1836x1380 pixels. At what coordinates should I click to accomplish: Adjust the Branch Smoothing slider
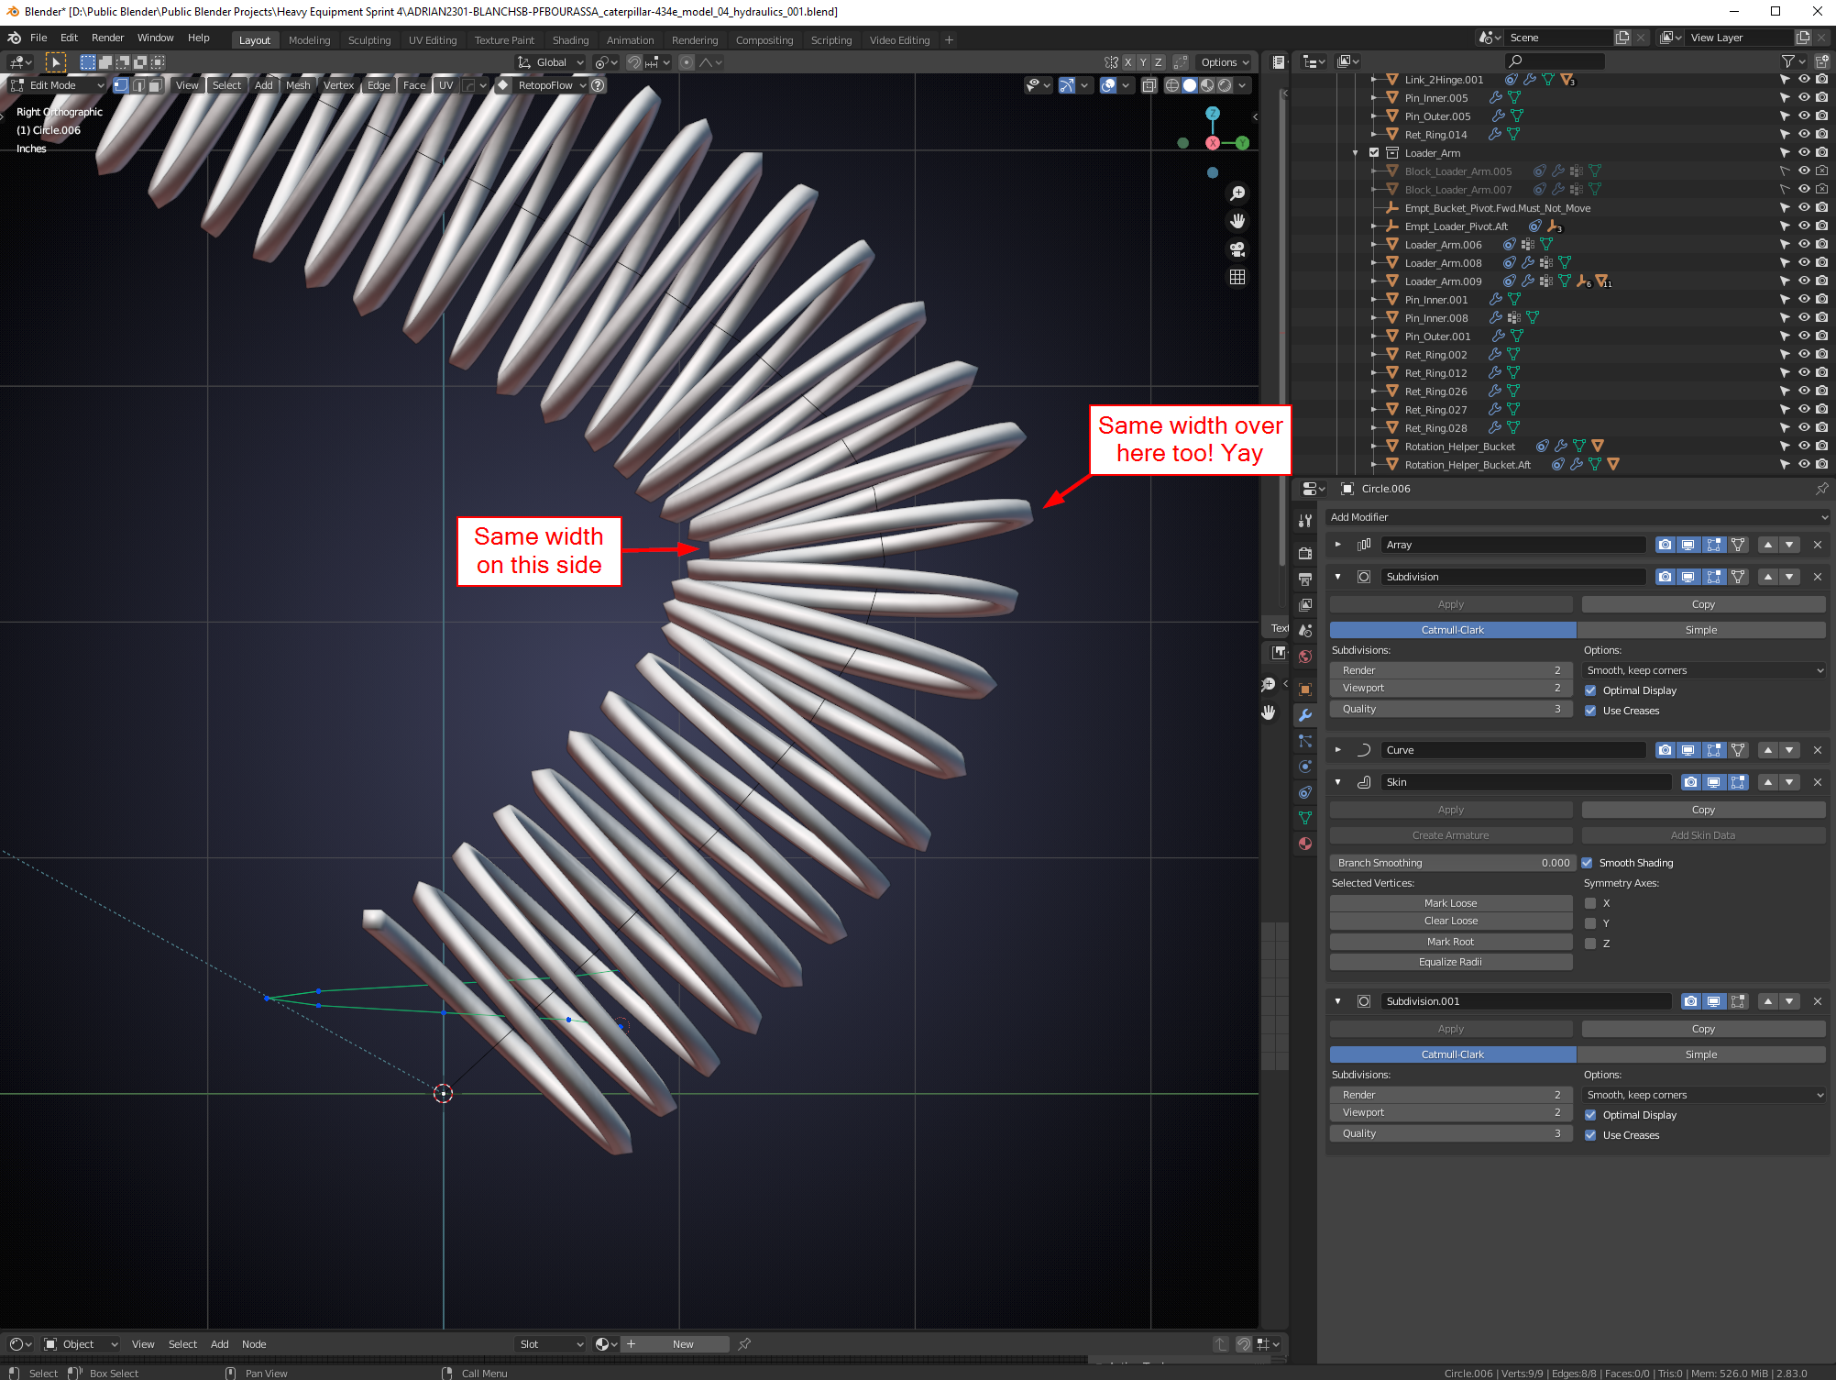click(x=1451, y=863)
